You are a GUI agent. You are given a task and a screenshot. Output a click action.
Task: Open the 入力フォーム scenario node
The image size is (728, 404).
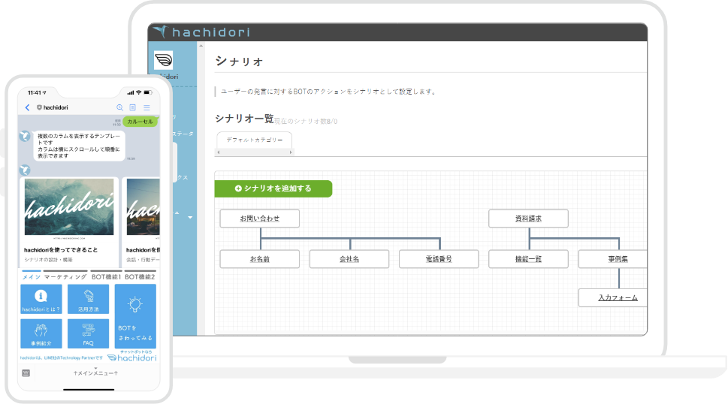tap(617, 297)
